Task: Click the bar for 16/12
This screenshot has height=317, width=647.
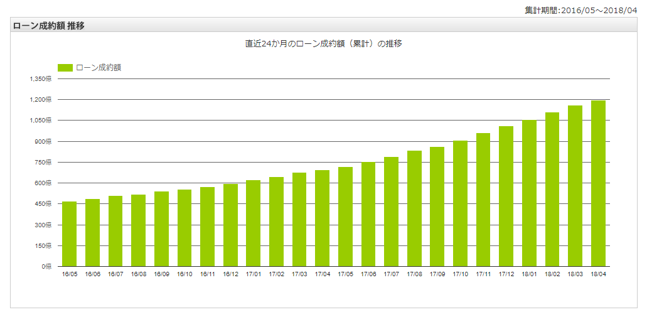Action: 230,225
